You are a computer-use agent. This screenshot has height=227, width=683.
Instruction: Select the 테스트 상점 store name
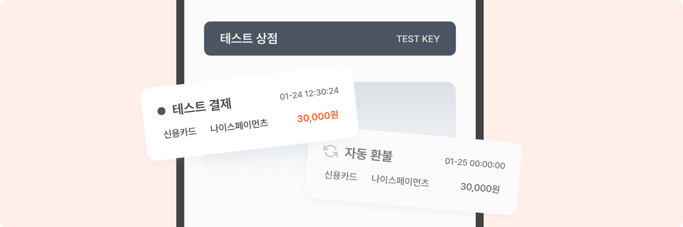(x=249, y=38)
